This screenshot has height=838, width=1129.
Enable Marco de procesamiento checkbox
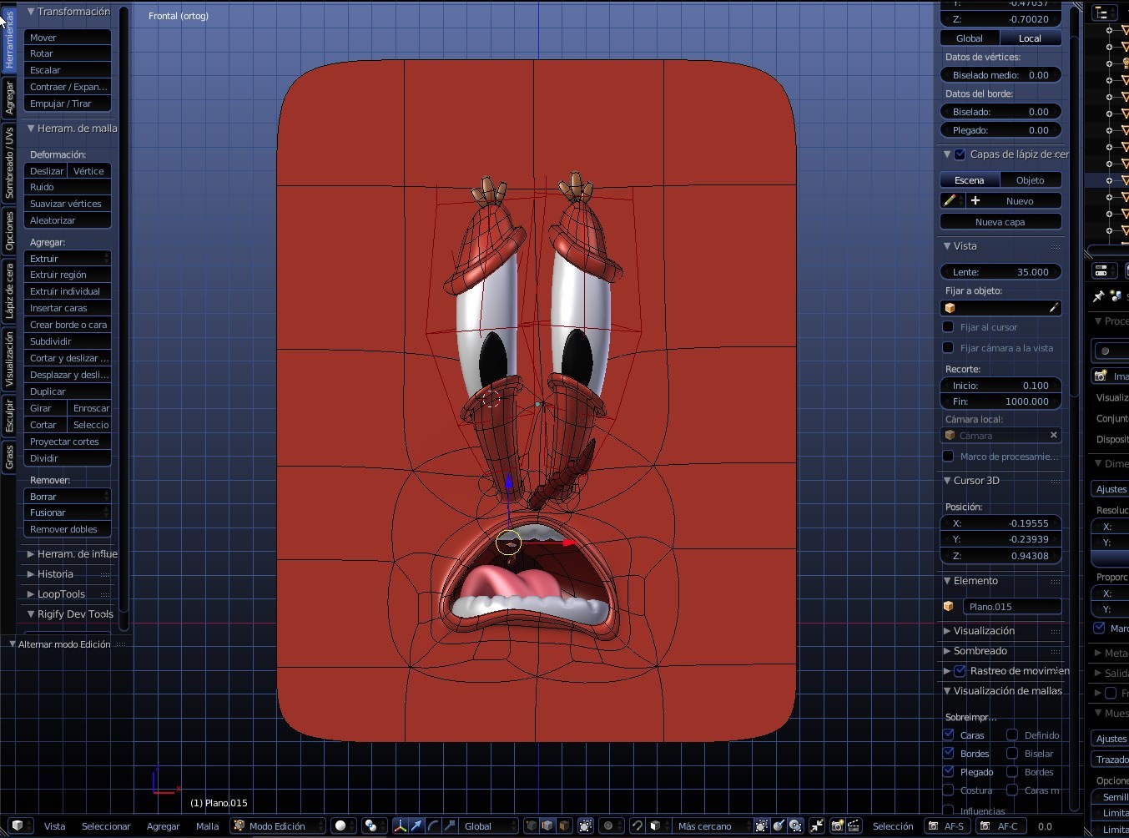(948, 456)
